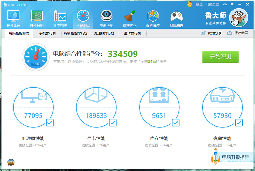Open 游戏精选 gamepad icon
This screenshot has height=171, width=255.
(177, 19)
